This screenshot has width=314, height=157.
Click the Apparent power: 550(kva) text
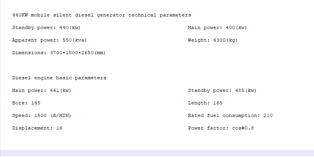tap(49, 40)
